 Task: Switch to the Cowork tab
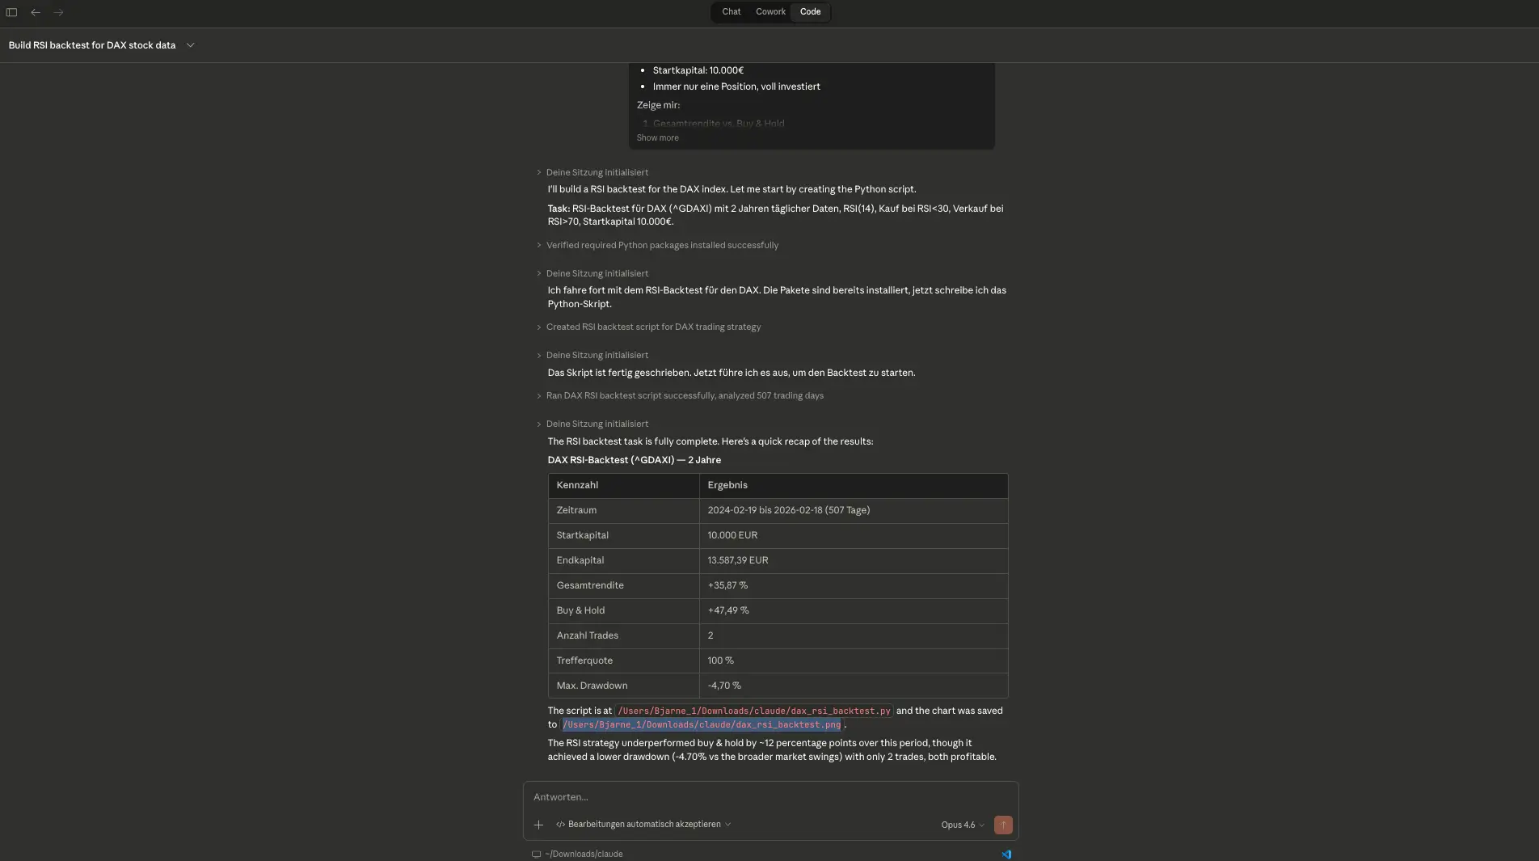click(x=770, y=12)
